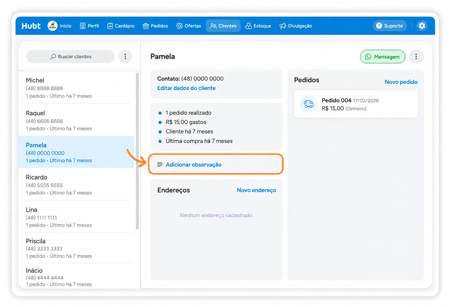The image size is (451, 307).
Task: Click the 'R$ 15,00 gastos' stat
Action: point(186,122)
